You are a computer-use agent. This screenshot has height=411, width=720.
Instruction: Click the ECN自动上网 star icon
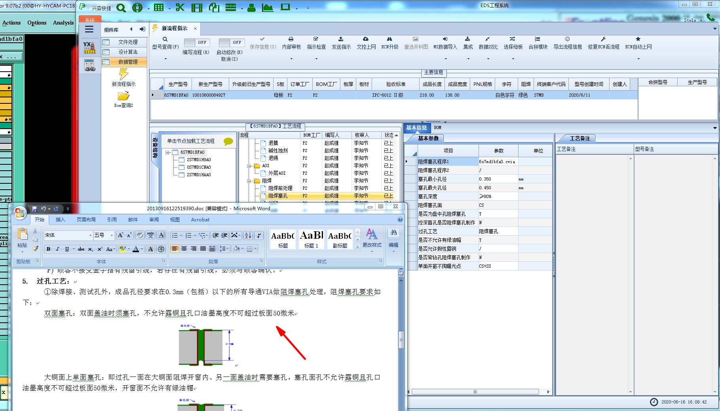(638, 39)
